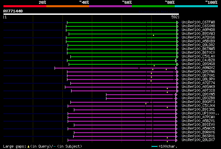Screen dimensions: 221x149
Task: Click the purple ~60% legend color segment
Action: coord(110,6)
